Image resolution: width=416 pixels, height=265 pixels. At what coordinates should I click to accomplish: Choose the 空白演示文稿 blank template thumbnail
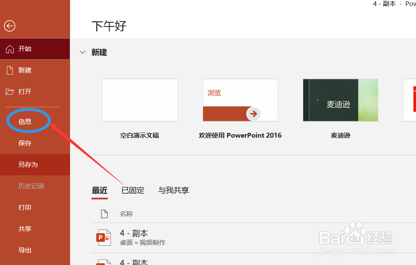click(140, 100)
